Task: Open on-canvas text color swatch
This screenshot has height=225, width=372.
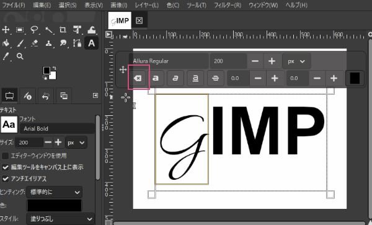Action: coord(355,78)
